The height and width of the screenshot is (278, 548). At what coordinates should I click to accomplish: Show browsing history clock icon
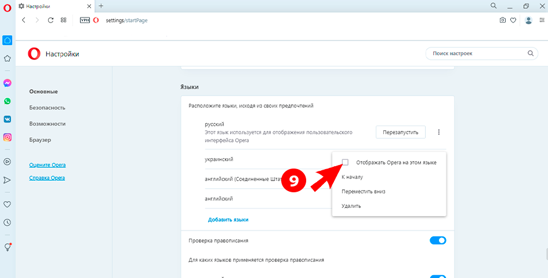click(x=8, y=222)
